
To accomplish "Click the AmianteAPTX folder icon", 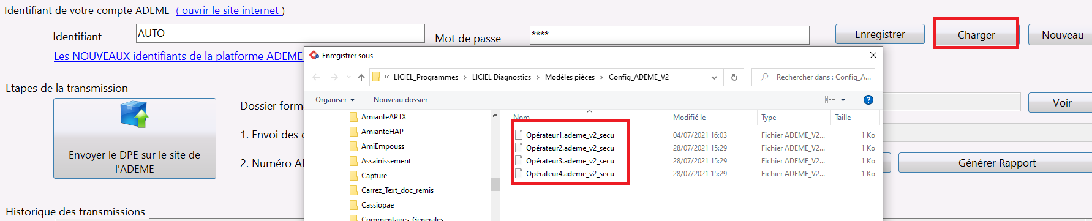I will pyautogui.click(x=353, y=117).
